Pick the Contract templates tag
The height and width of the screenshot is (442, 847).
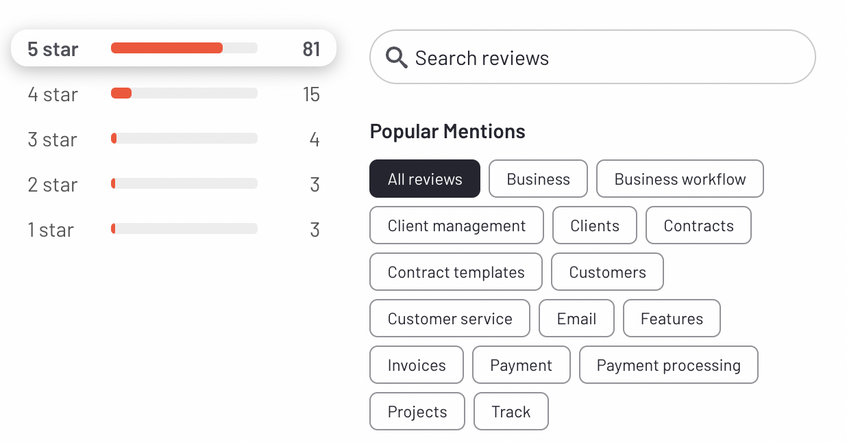point(456,272)
